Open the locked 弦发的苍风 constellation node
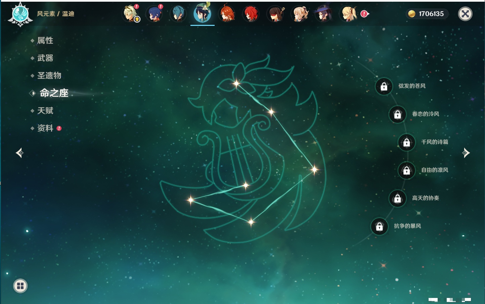This screenshot has width=485, height=304. (384, 86)
